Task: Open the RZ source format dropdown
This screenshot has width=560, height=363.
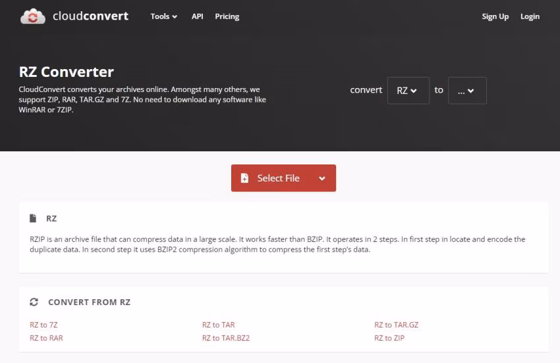Action: click(x=408, y=91)
